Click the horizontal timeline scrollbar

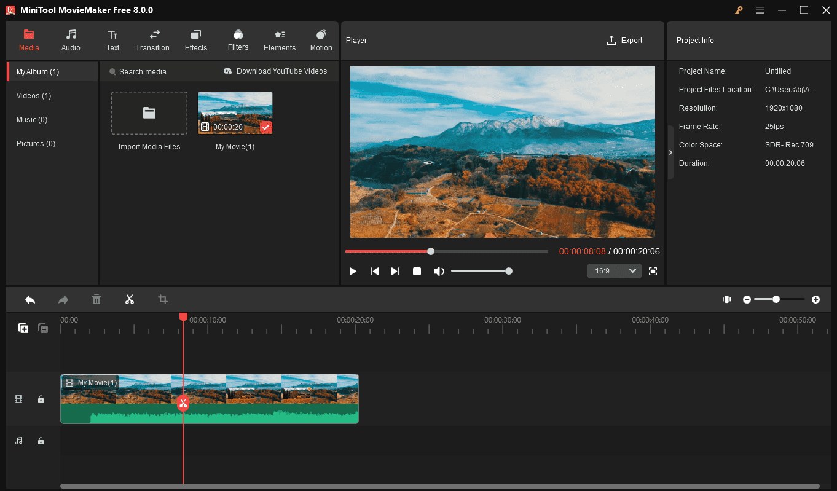click(440, 486)
